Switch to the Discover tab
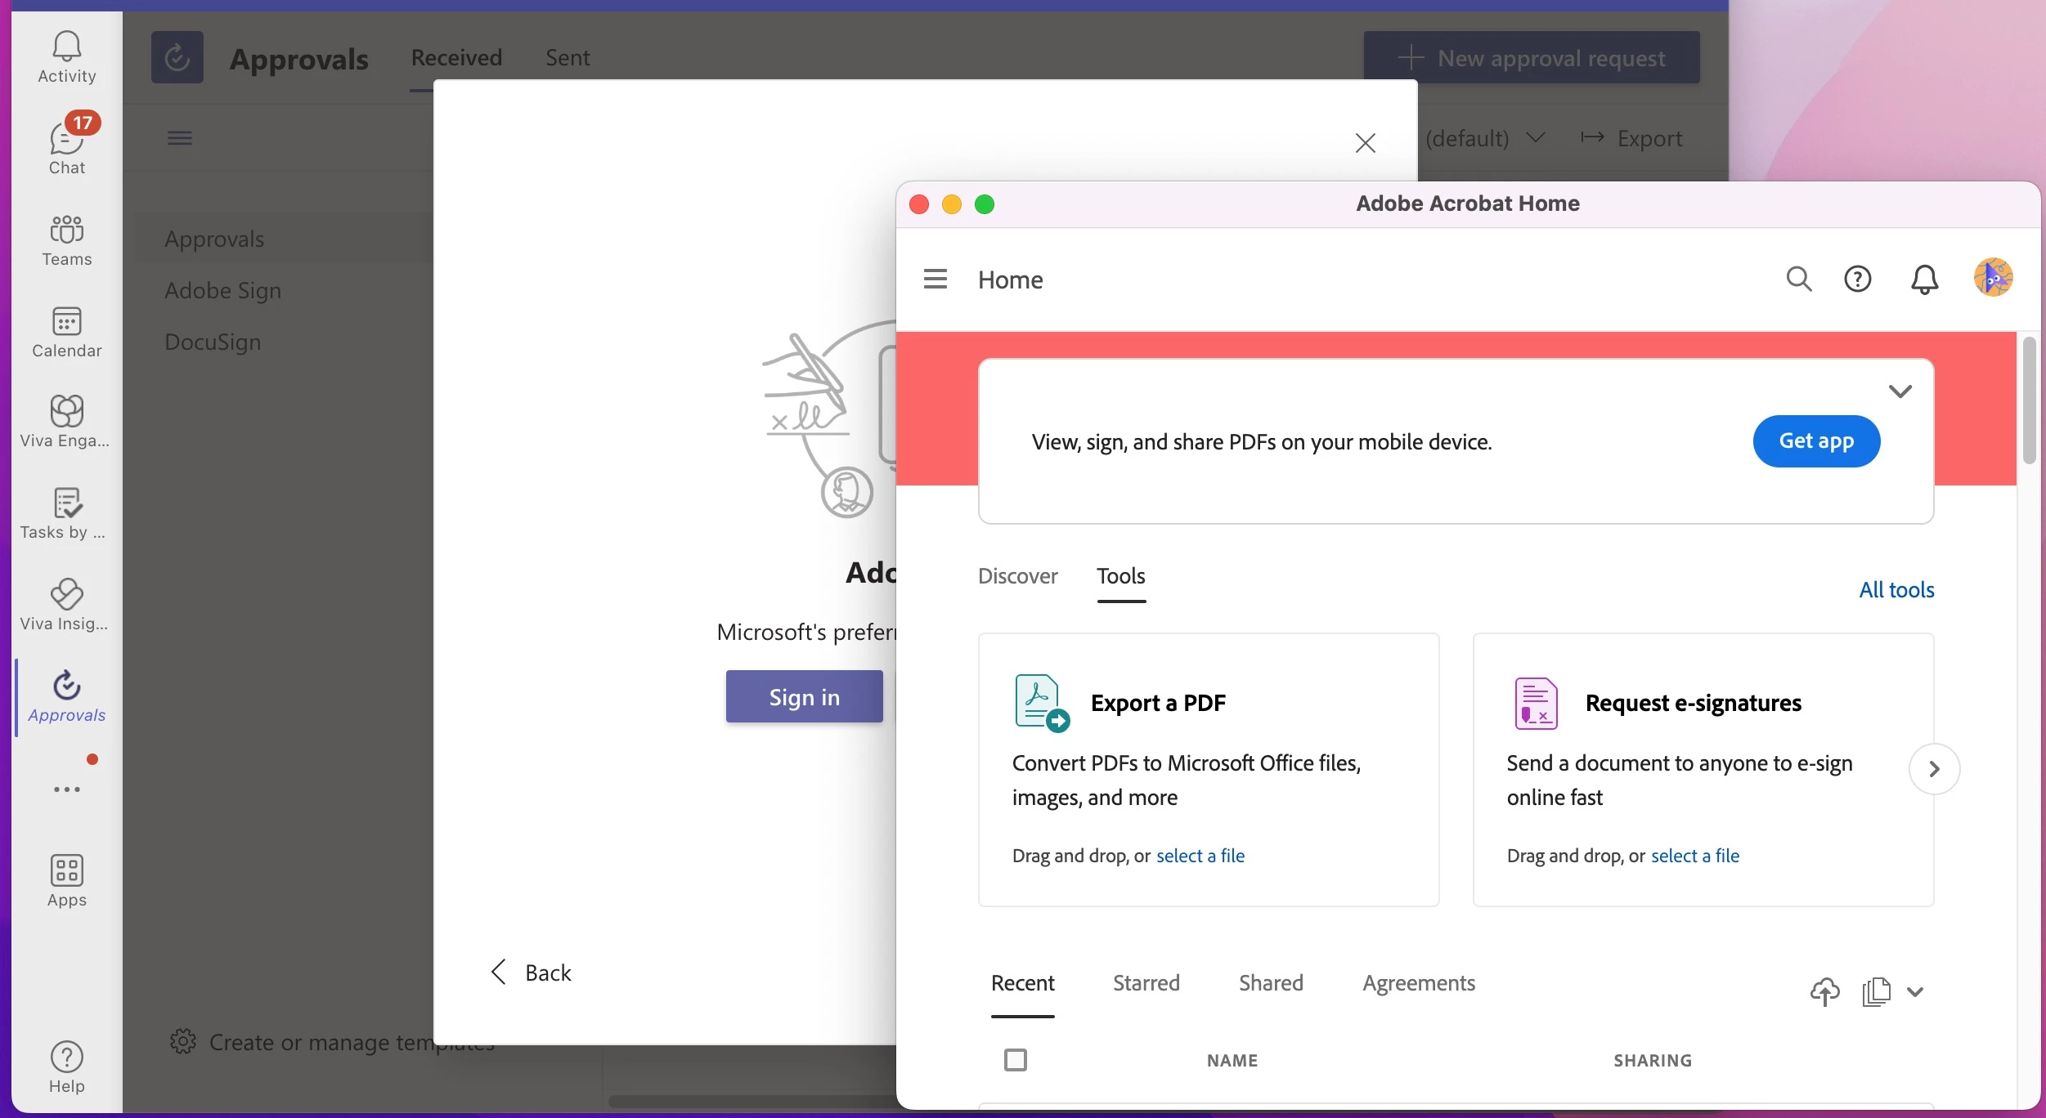 [x=1017, y=576]
